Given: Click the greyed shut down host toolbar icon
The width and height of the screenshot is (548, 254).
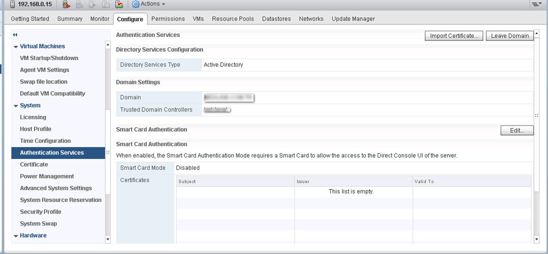Looking at the screenshot, I should (106, 4).
